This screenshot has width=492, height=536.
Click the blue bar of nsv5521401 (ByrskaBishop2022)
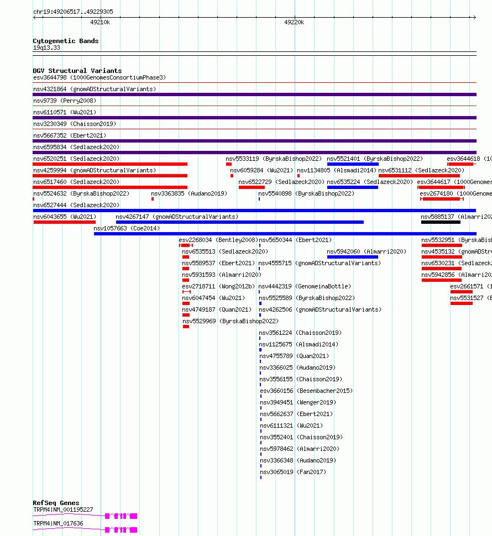(353, 164)
